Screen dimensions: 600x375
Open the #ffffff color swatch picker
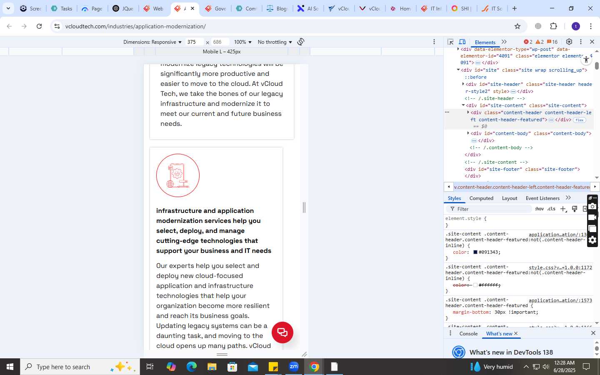click(x=475, y=285)
